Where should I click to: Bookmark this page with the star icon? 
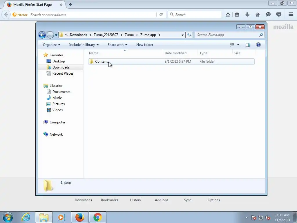pyautogui.click(x=228, y=15)
